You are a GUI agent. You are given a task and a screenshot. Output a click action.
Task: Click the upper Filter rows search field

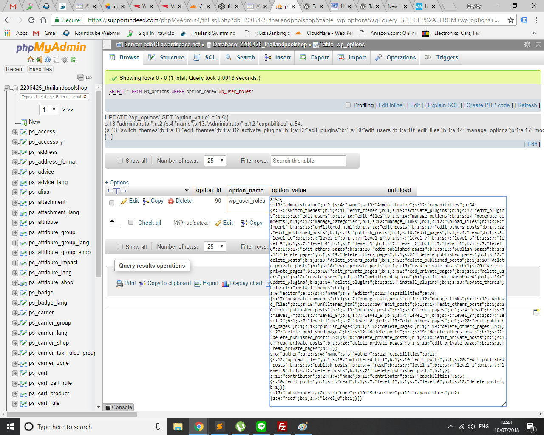click(x=309, y=161)
